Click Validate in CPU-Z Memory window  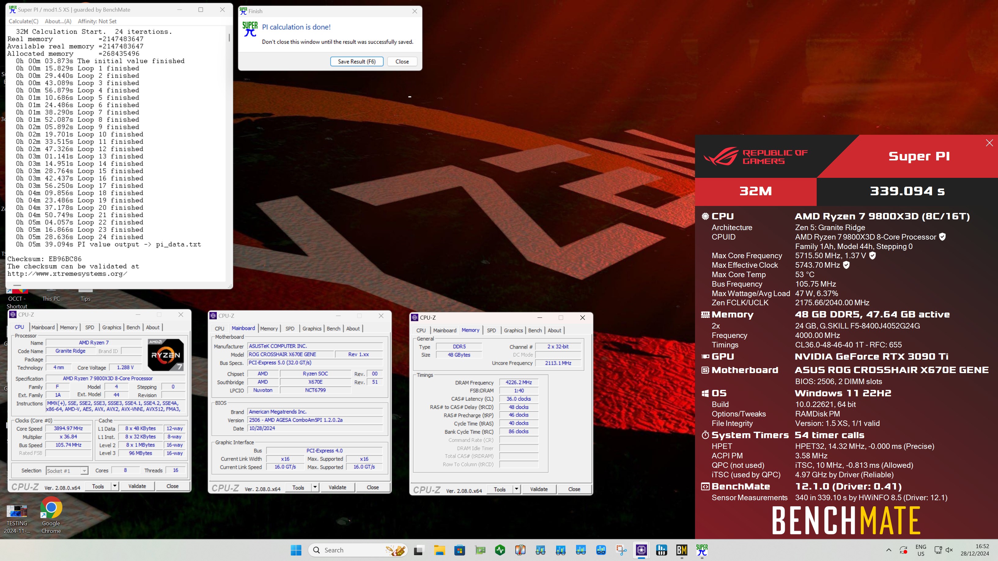(539, 490)
